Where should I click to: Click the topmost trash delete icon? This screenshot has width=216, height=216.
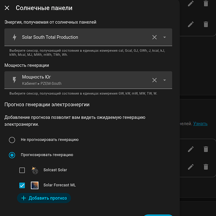[206, 3]
